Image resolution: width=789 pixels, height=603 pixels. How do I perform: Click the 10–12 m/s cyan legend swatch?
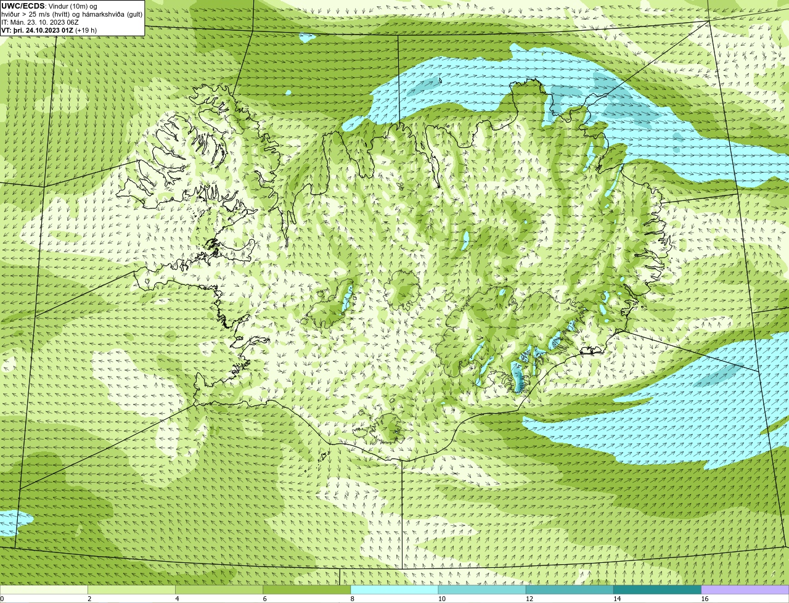(x=482, y=590)
